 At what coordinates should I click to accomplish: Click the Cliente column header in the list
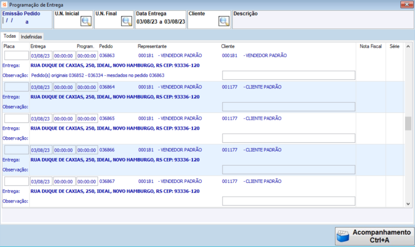(x=228, y=46)
